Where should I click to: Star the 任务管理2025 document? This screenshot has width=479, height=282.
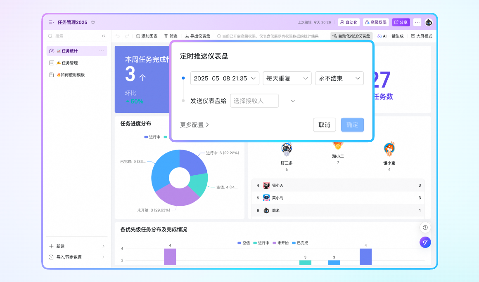pyautogui.click(x=93, y=22)
